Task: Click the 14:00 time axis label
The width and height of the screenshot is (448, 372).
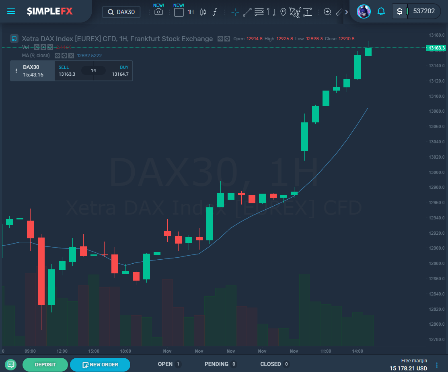Action: coord(358,351)
